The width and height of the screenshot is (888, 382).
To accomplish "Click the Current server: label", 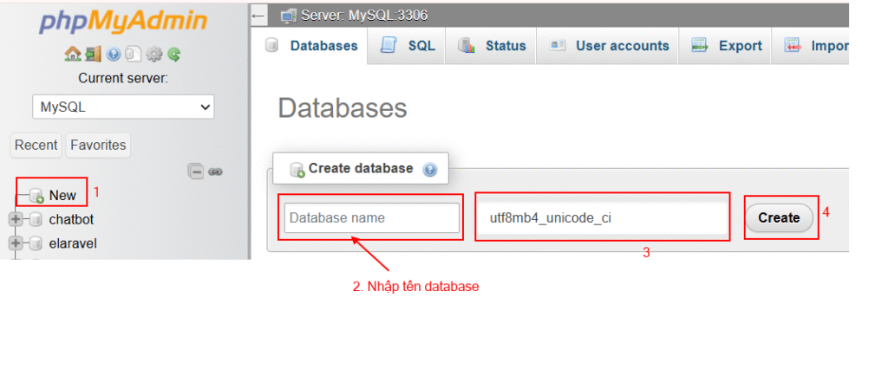I will coord(123,79).
